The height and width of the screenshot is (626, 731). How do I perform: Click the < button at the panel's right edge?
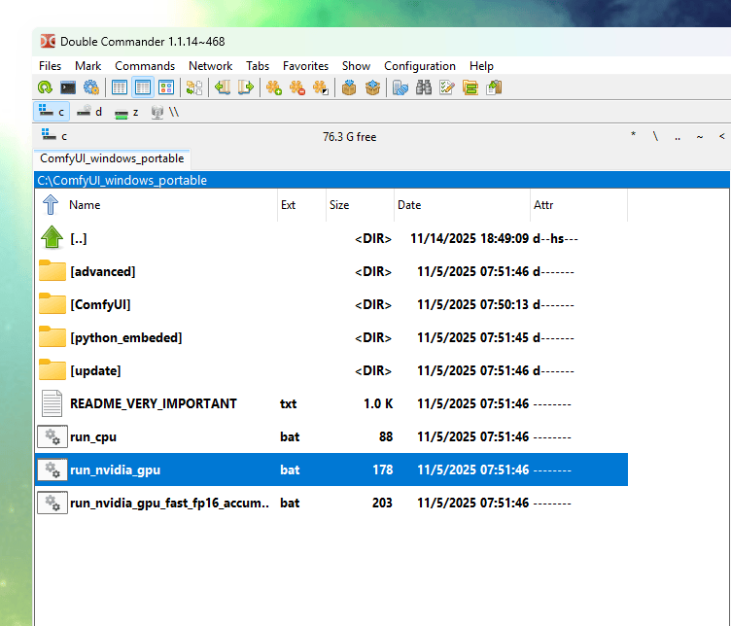click(721, 136)
